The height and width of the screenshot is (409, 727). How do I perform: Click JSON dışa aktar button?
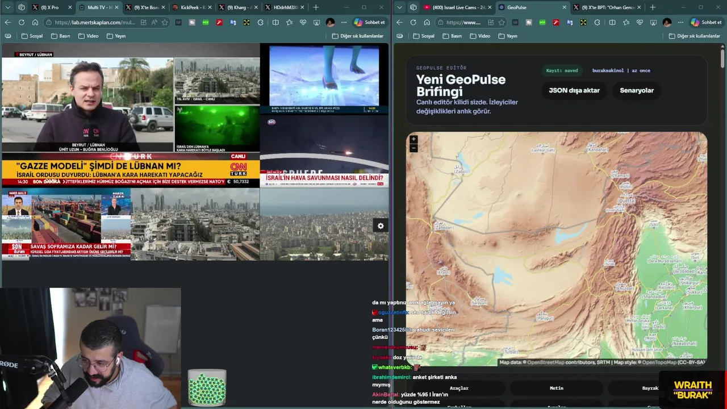pyautogui.click(x=574, y=90)
